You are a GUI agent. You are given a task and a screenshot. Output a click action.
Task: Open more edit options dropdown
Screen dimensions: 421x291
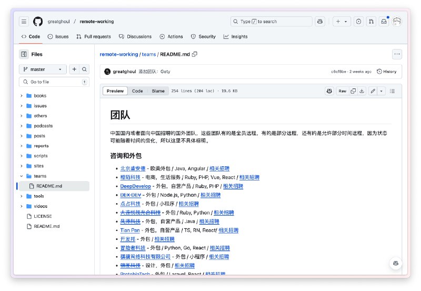(x=381, y=91)
